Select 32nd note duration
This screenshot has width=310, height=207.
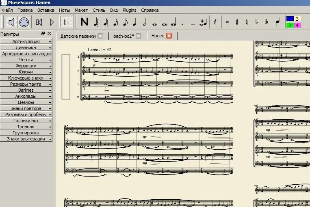coord(106,22)
